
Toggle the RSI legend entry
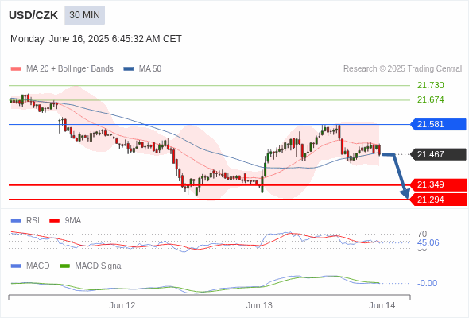pyautogui.click(x=25, y=220)
